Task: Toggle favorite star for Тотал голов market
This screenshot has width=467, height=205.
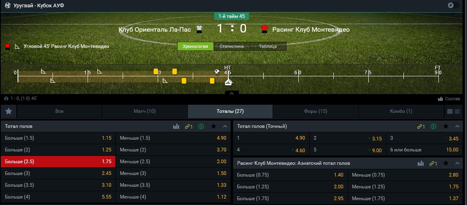Action: [213, 127]
